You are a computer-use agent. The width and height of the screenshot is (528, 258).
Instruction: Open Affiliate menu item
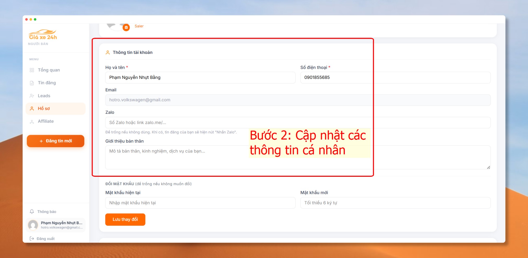(56, 121)
